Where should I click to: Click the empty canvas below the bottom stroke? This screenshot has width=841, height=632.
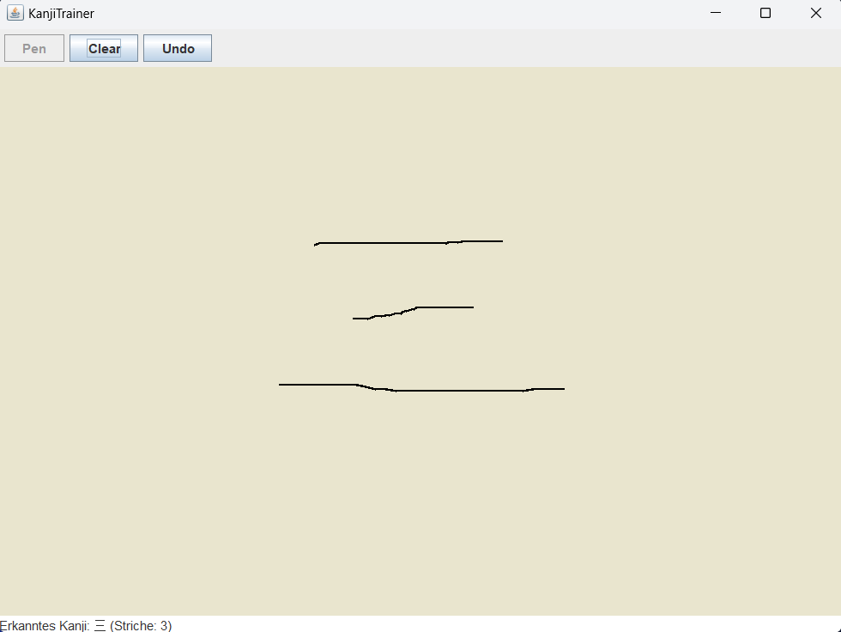420,507
